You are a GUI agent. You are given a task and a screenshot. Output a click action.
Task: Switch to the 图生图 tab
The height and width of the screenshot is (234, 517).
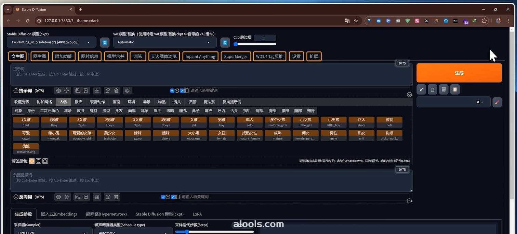pyautogui.click(x=40, y=56)
